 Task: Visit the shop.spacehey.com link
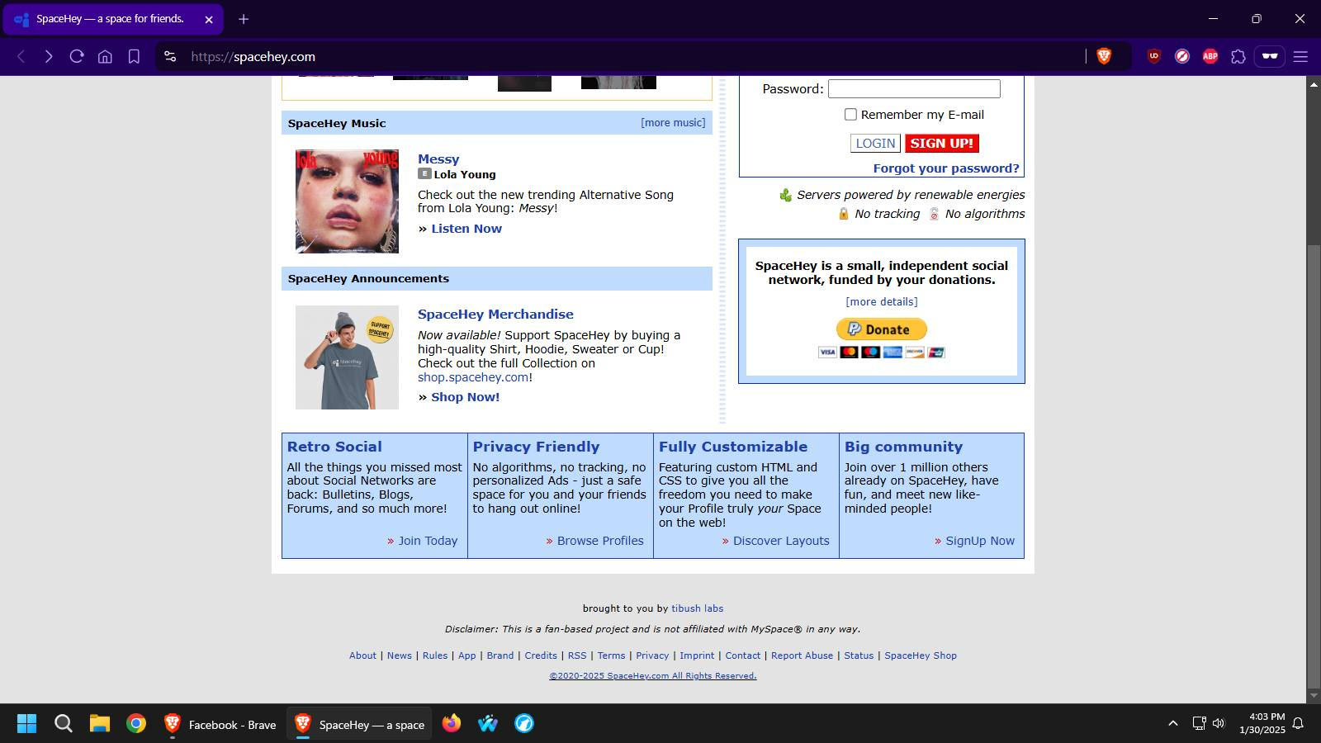tap(473, 377)
